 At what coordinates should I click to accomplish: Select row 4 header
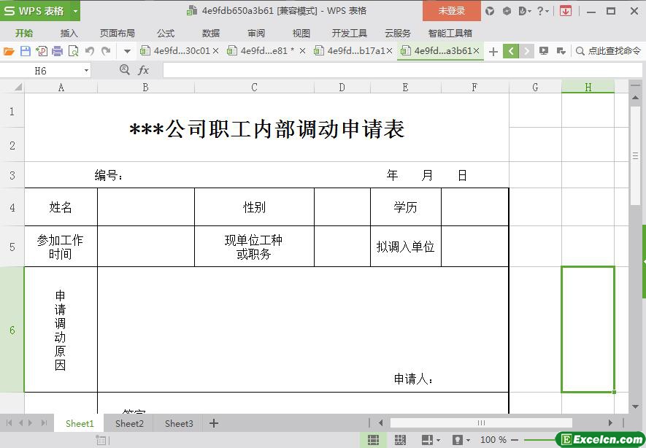(x=12, y=207)
